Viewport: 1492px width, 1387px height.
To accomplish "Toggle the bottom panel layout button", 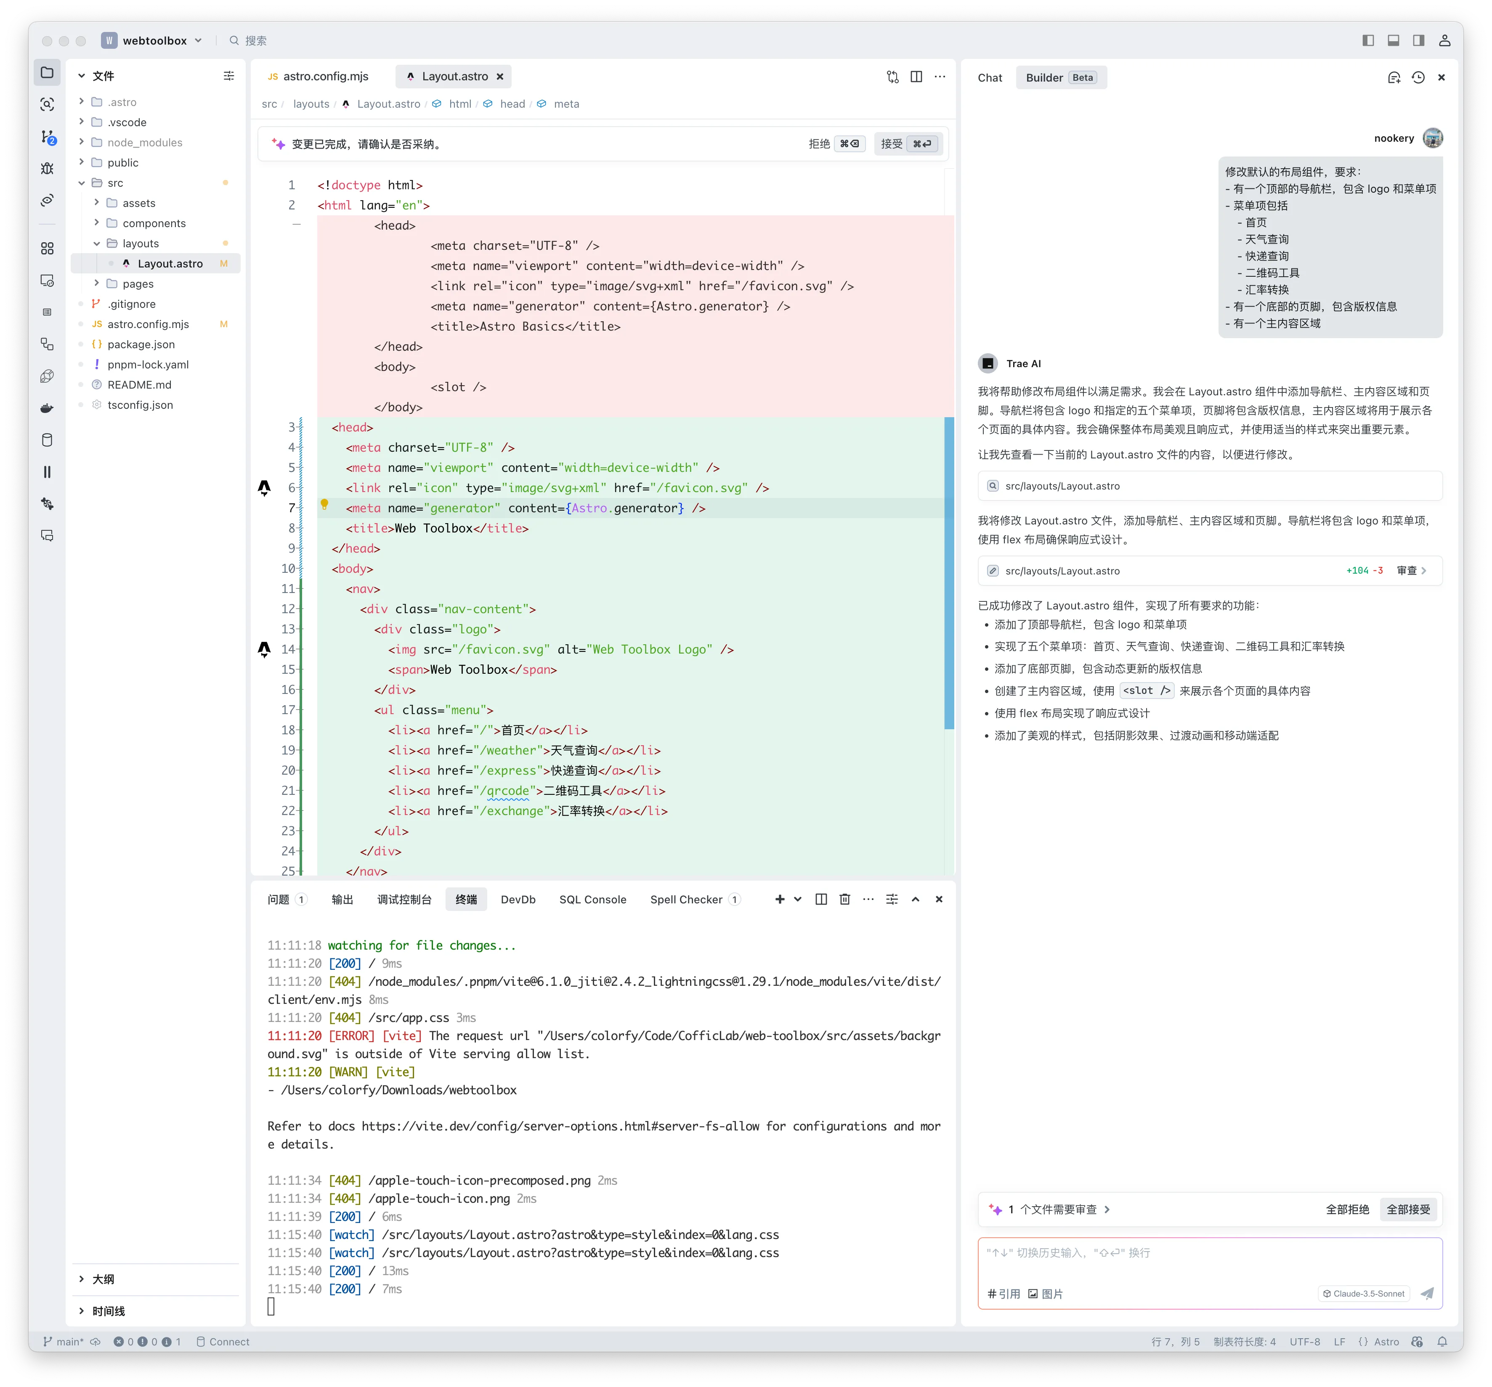I will coord(1393,40).
